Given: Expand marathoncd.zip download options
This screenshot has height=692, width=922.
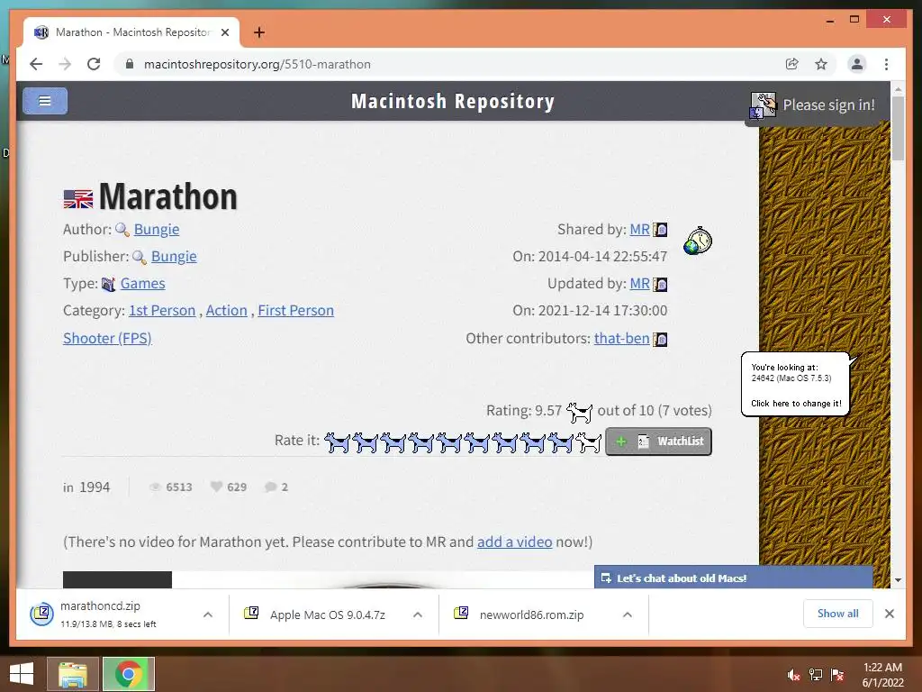Looking at the screenshot, I should (x=208, y=615).
